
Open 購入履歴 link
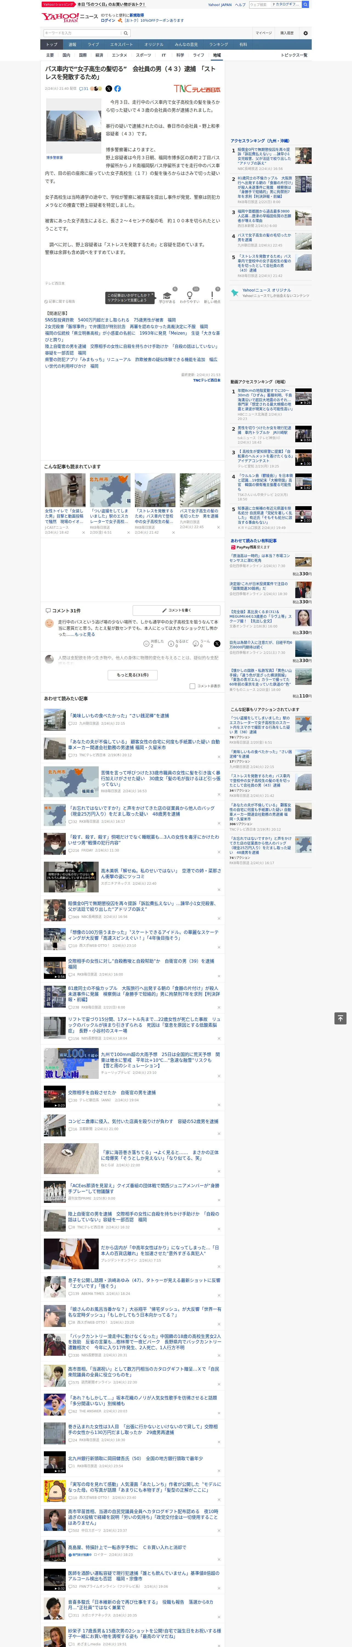coord(287,33)
